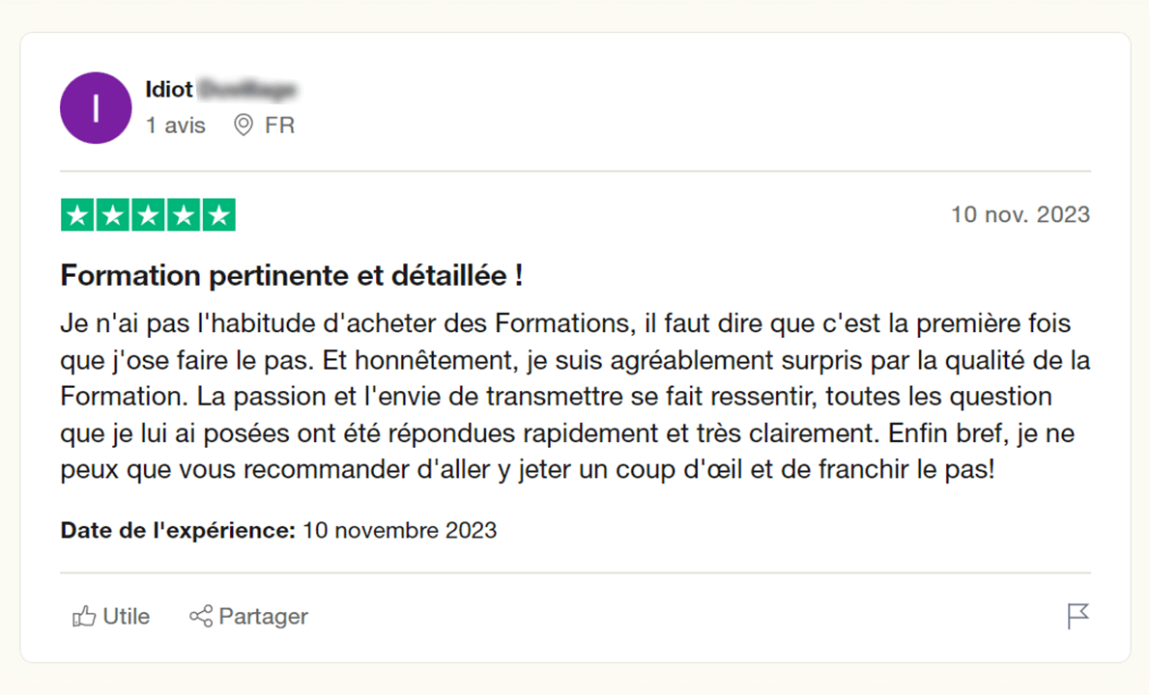Click the experience date 10 novembre 2023
This screenshot has width=1150, height=695.
[400, 530]
